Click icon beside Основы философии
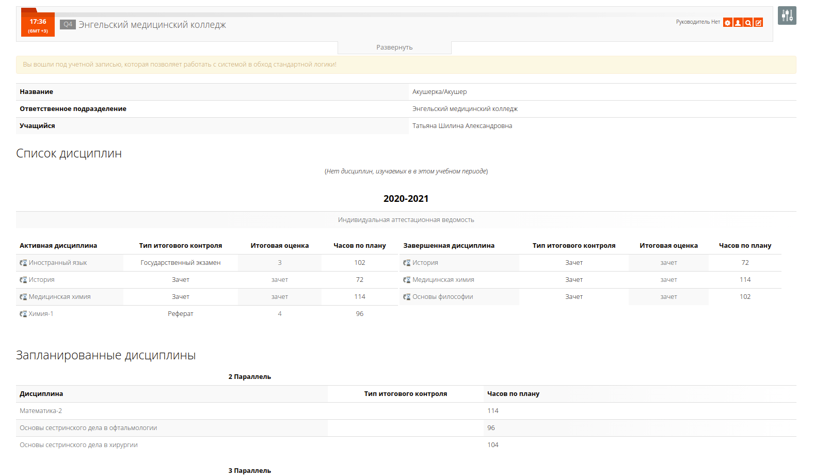The height and width of the screenshot is (476, 814). click(407, 297)
